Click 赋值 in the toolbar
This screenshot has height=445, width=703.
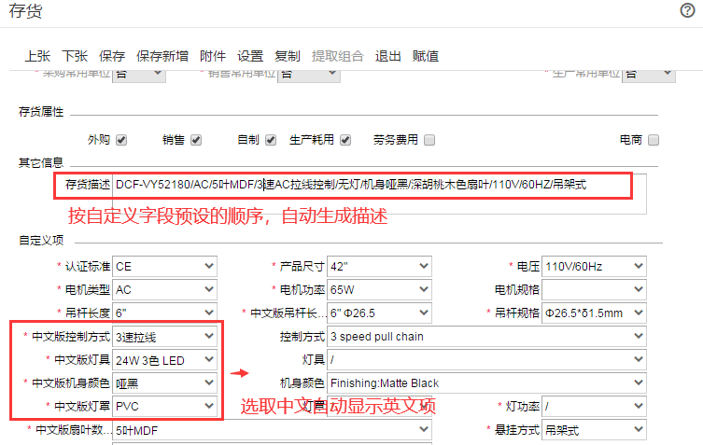point(426,56)
